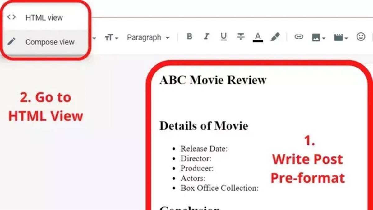The image size is (373, 210).
Task: Toggle bold formatting
Action: click(x=189, y=36)
